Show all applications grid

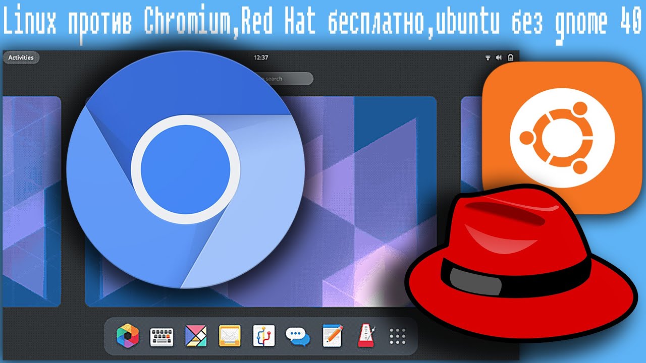tap(398, 336)
